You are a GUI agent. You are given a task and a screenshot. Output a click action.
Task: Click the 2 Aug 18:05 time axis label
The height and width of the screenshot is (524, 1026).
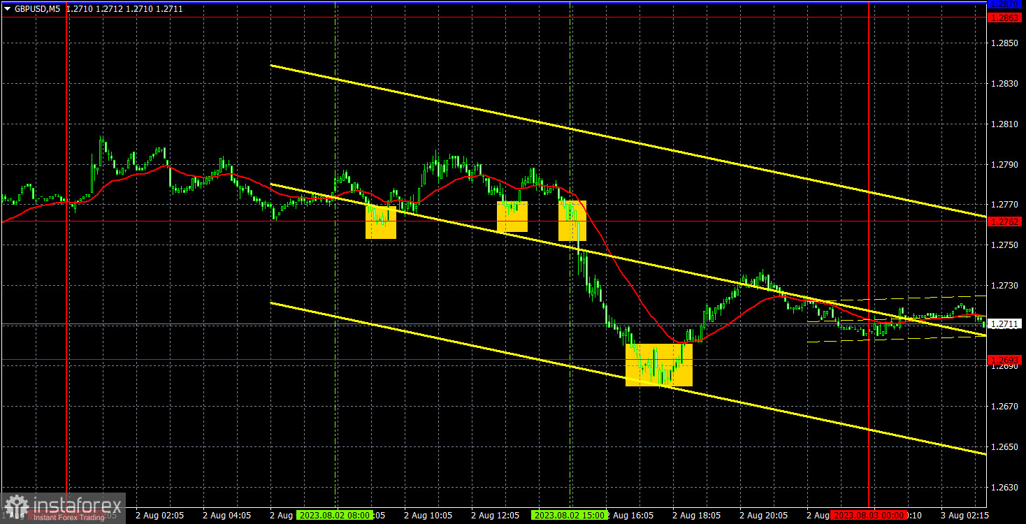(x=697, y=516)
